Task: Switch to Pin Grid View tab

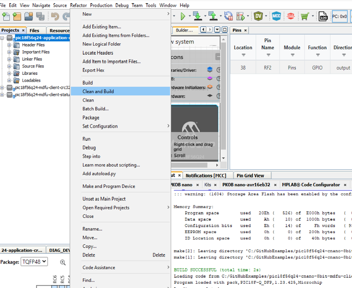Action: [x=250, y=176]
